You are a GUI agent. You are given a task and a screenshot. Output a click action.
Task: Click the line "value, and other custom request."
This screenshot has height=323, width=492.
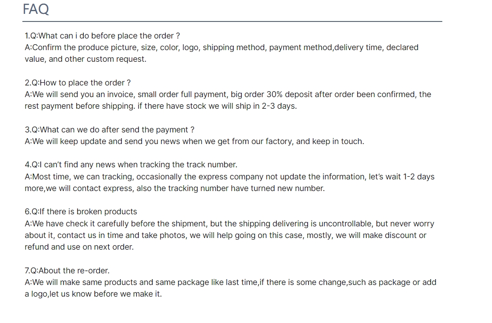pyautogui.click(x=85, y=59)
